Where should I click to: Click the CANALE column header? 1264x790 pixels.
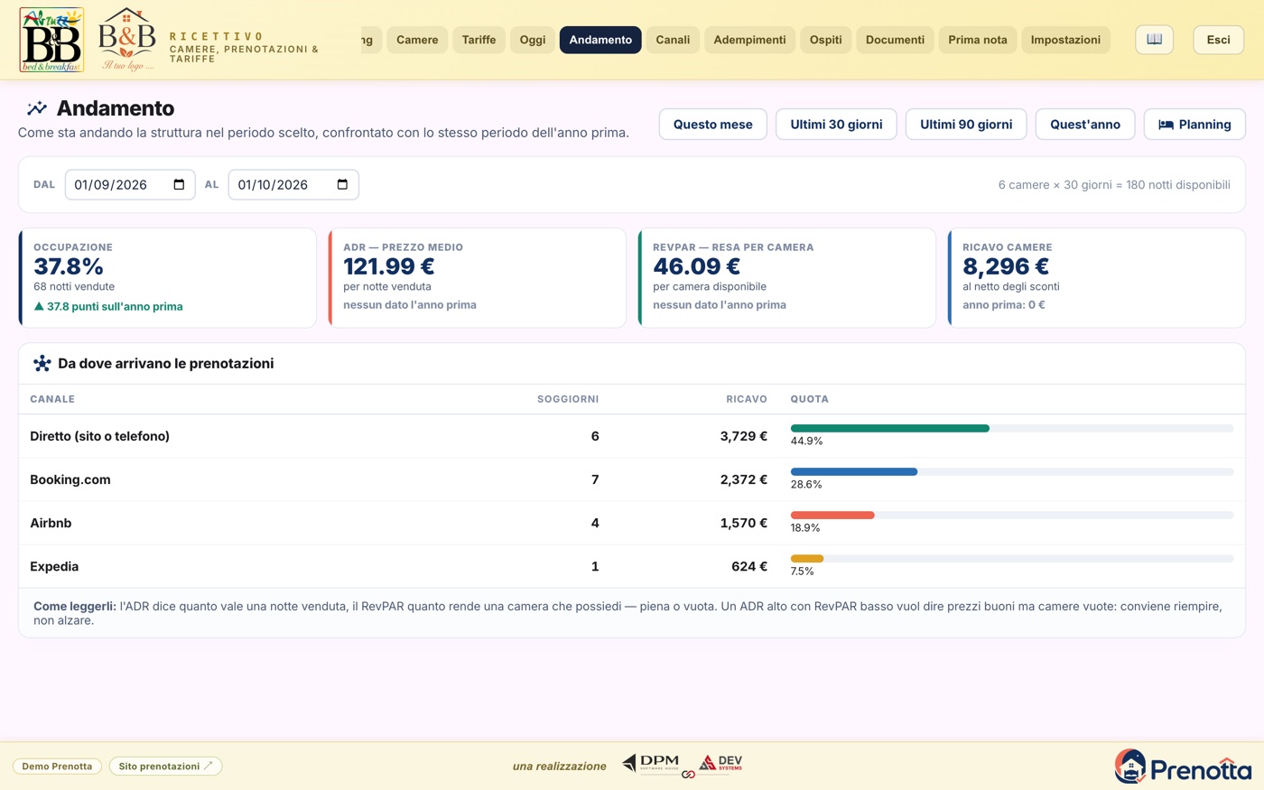(52, 399)
